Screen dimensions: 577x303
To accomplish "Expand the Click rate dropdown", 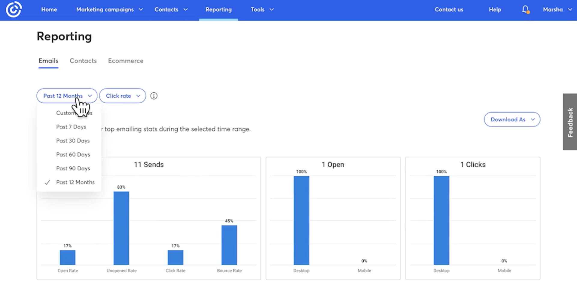I will pos(123,96).
